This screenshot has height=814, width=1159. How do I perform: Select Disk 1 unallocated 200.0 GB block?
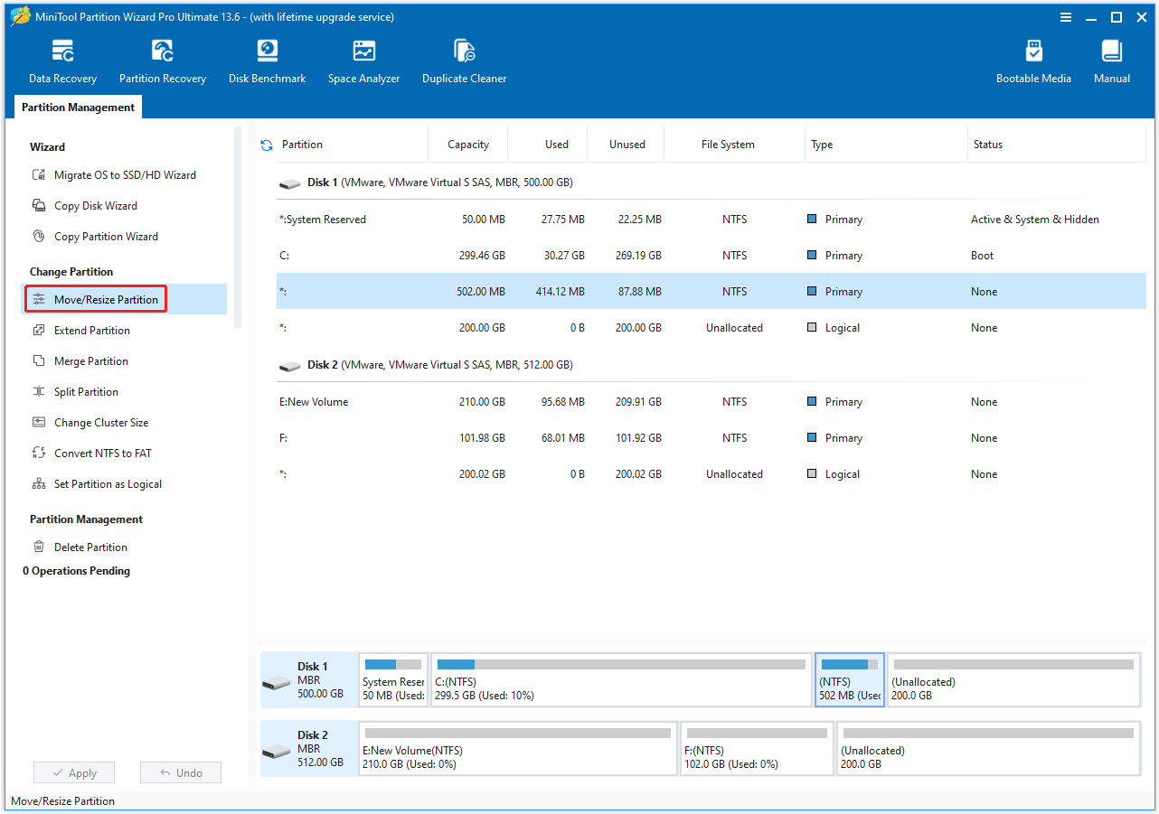(x=1013, y=680)
